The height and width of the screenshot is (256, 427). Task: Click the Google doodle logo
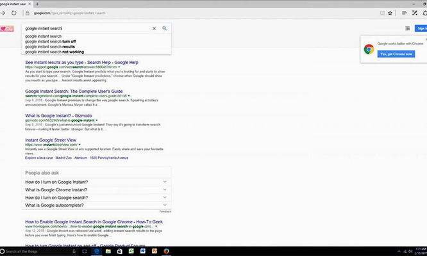click(7, 29)
